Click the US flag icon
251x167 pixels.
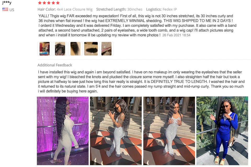[x=5, y=9]
